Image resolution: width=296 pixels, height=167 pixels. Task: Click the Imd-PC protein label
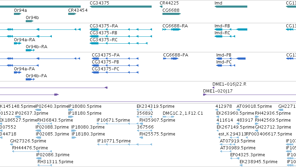pos(224,62)
